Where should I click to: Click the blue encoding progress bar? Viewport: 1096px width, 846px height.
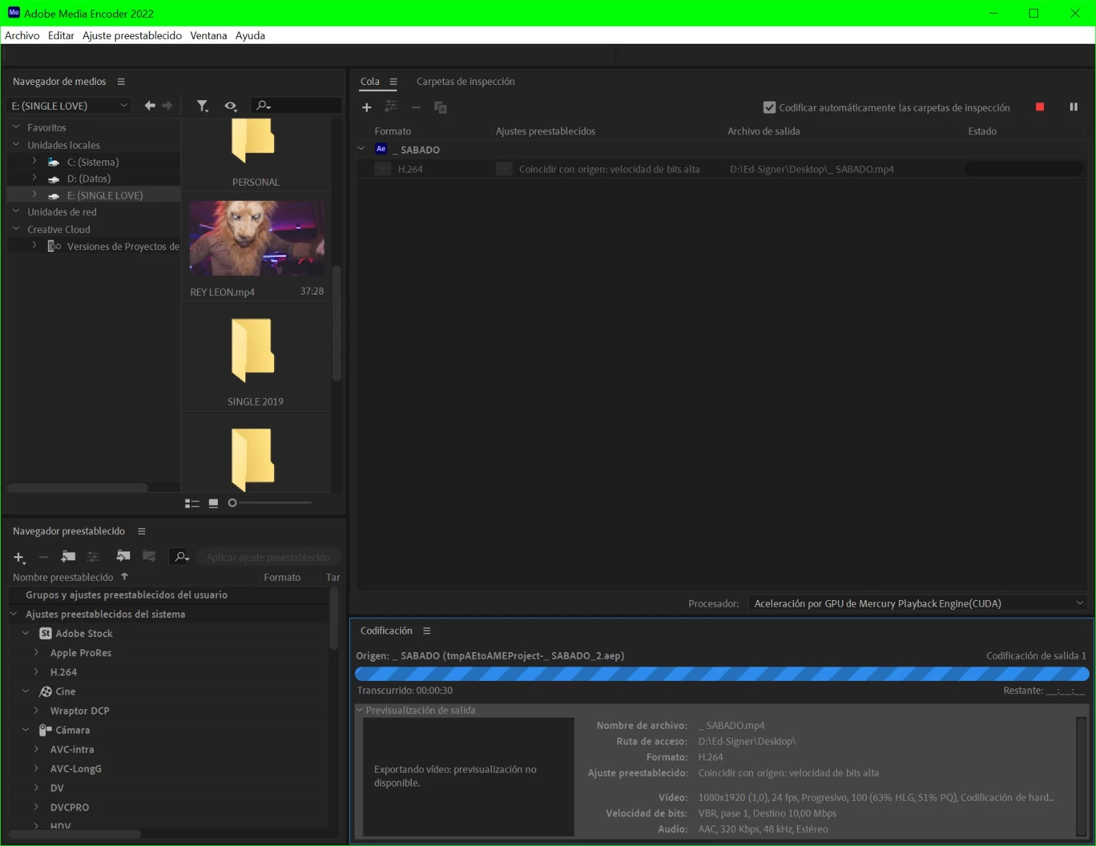[722, 674]
